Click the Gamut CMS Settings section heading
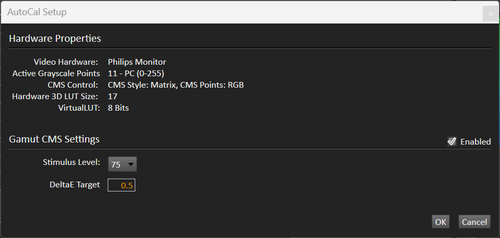This screenshot has width=500, height=238. point(54,139)
